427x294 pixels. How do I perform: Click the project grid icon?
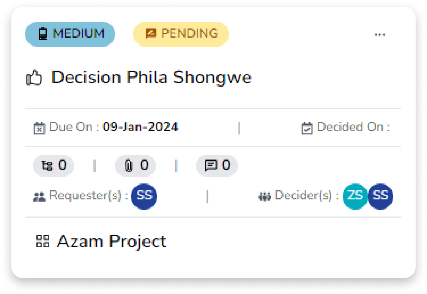(43, 241)
